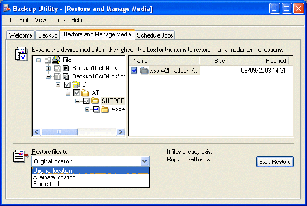The height and width of the screenshot is (206, 307).
Task: Click the restore checklist icon beside instructions
Action: click(22, 54)
